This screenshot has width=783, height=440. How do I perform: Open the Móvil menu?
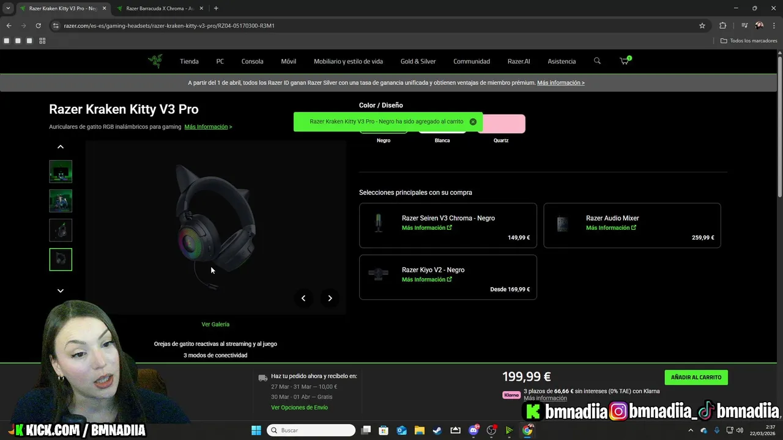(x=289, y=61)
